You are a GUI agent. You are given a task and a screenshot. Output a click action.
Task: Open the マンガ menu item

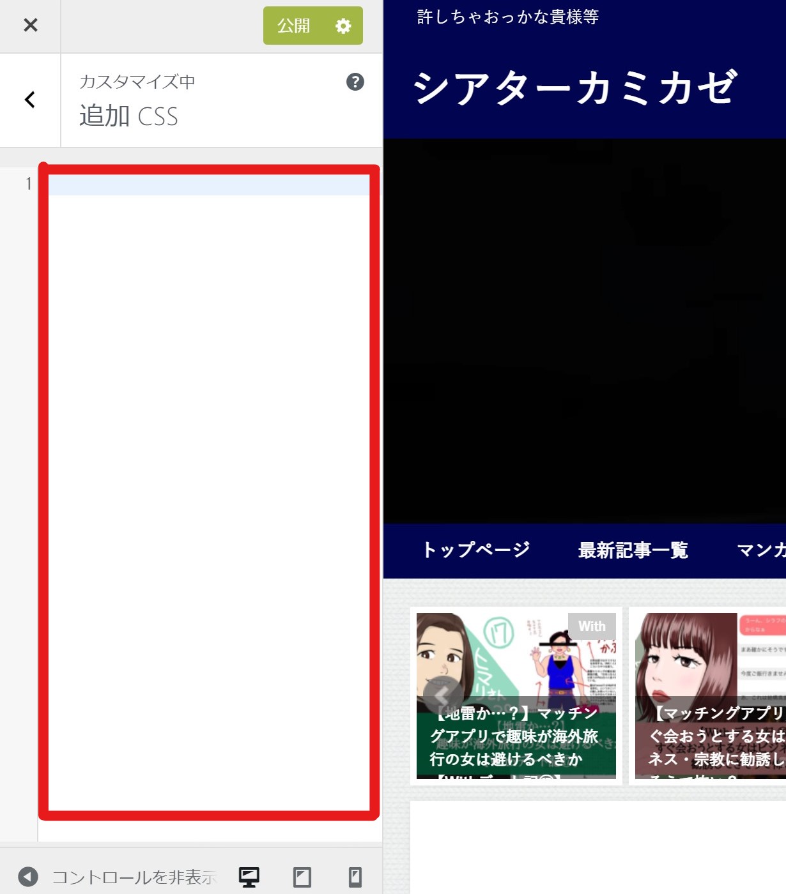click(760, 550)
